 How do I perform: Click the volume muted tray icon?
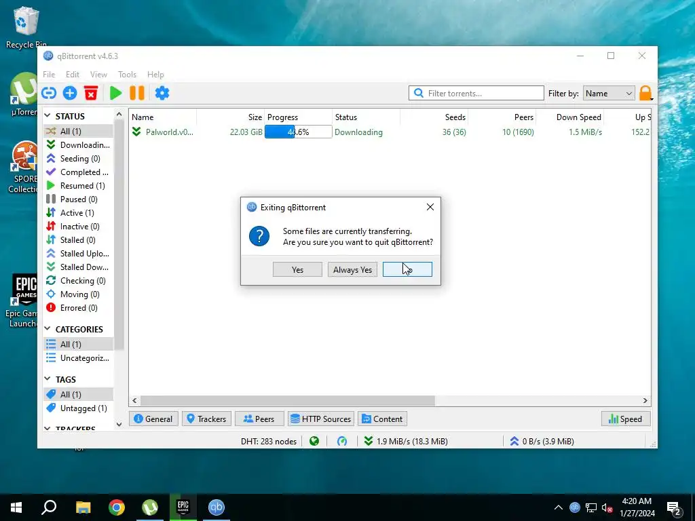point(607,507)
